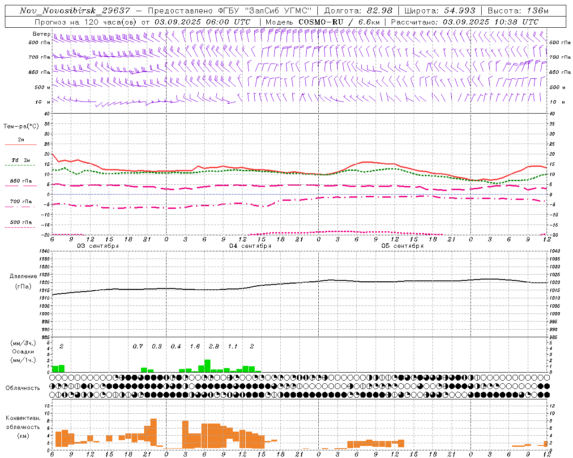
Task: Click the 1.1 three-hour precipitation value
Action: 233,347
